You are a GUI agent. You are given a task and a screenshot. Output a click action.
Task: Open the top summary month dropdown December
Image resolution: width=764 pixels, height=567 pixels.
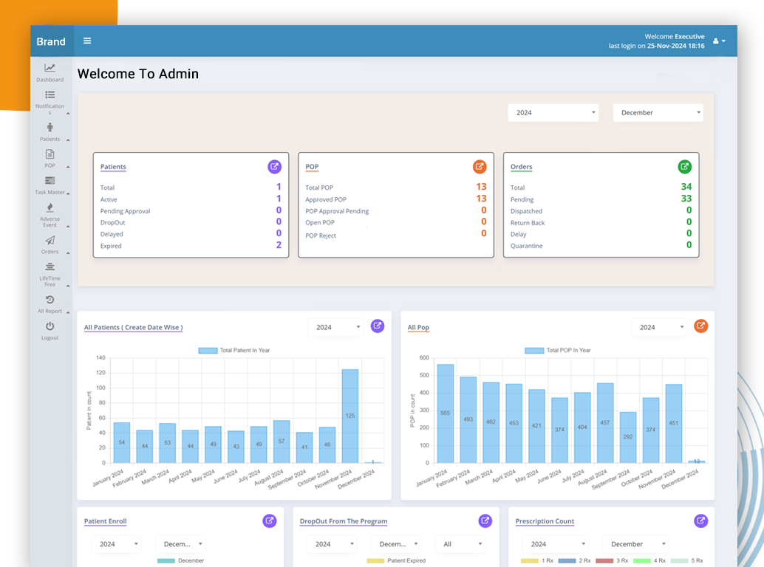tap(658, 113)
